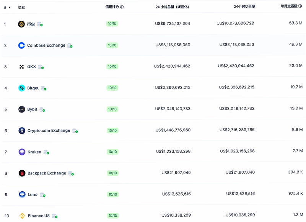This screenshot has height=222, width=306.
Task: Click the proof-of-reserves coin icon beside Bitget
Action: (43, 88)
